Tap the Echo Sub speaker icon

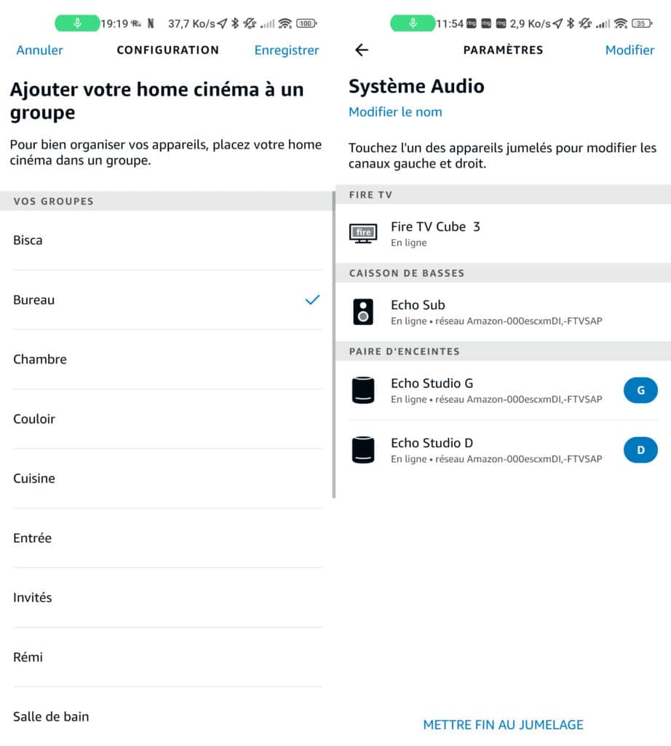[x=363, y=312]
